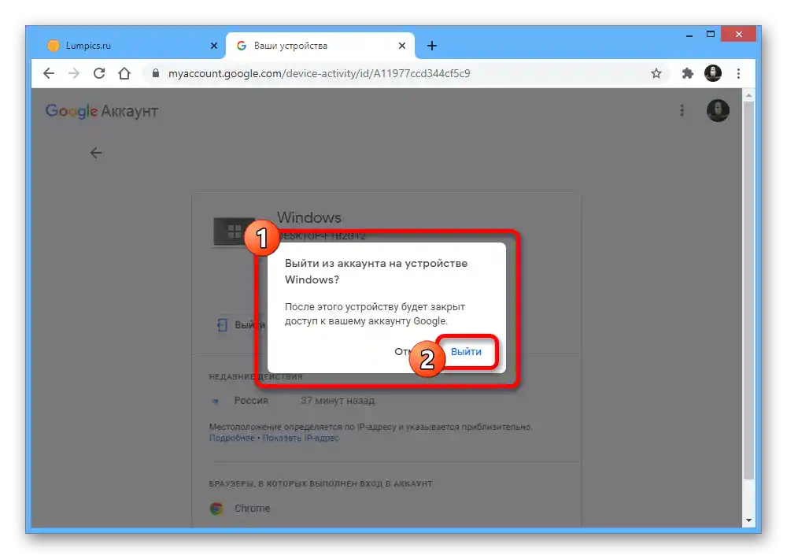The image size is (787, 559).
Task: Open a new browser tab
Action: [432, 46]
